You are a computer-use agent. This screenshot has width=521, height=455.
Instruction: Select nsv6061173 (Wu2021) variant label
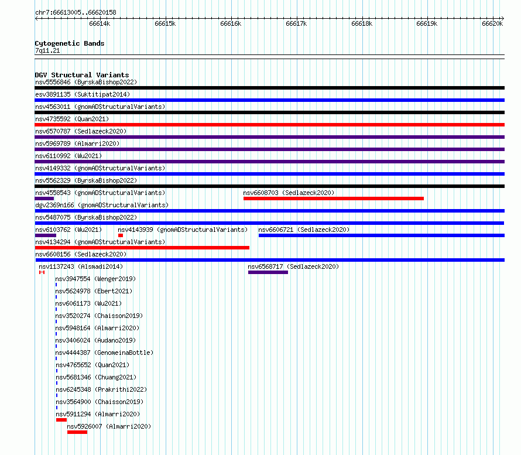pyautogui.click(x=88, y=303)
